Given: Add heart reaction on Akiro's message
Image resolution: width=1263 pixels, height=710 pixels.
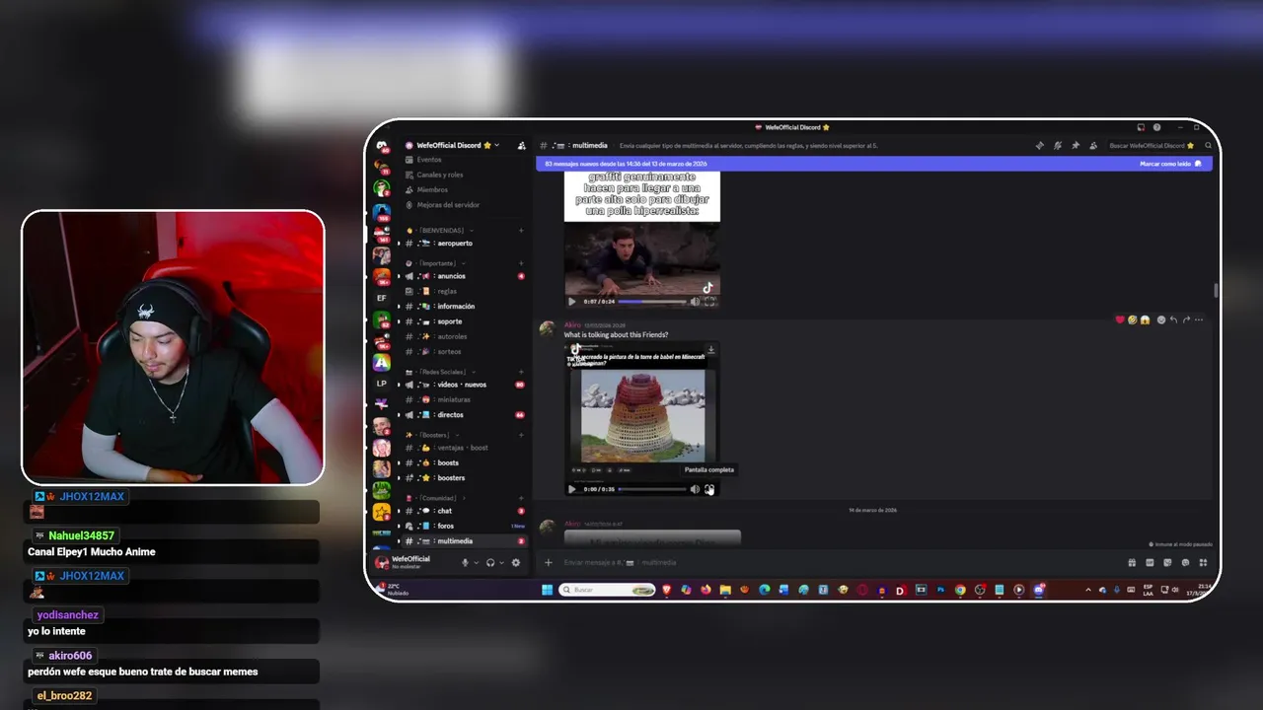Looking at the screenshot, I should pyautogui.click(x=1120, y=319).
